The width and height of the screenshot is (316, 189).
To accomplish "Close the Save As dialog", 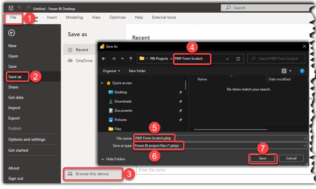I will point(304,47).
